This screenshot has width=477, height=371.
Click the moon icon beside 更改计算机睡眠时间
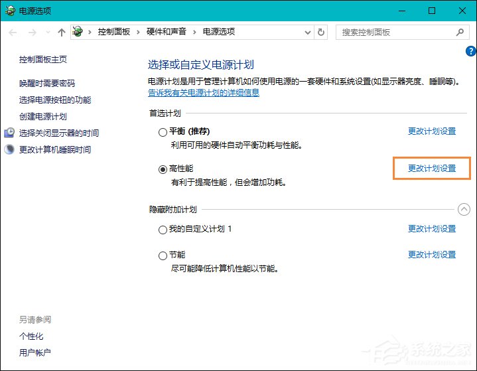click(x=9, y=149)
